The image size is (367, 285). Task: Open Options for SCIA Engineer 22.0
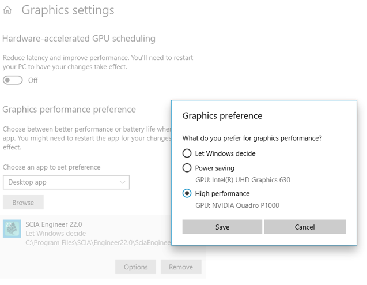135,267
